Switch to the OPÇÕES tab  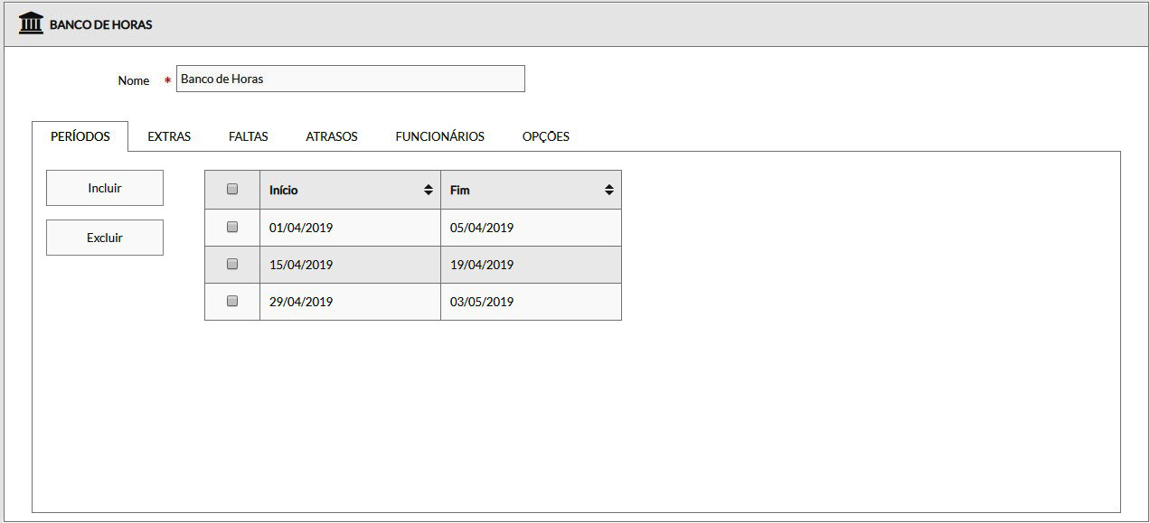point(545,136)
